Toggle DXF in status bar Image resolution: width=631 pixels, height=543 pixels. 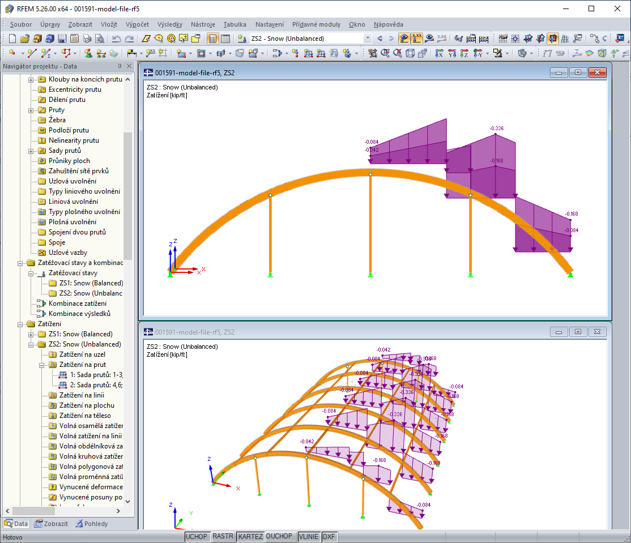point(329,537)
